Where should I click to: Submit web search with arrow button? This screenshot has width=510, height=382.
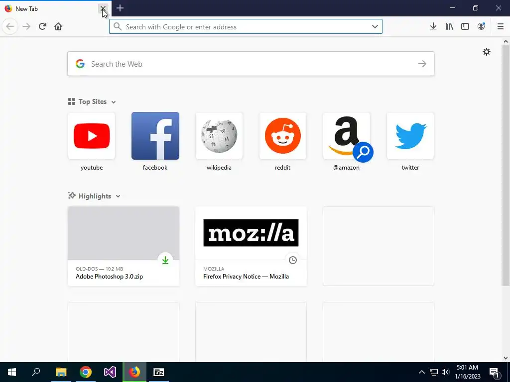(x=422, y=64)
